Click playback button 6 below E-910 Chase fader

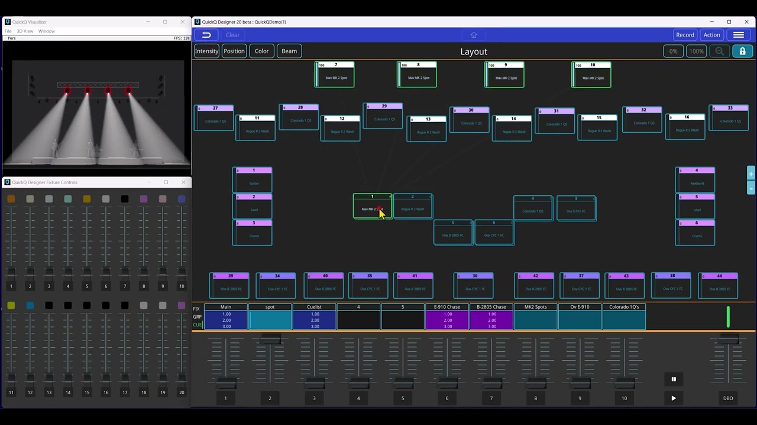(x=447, y=398)
